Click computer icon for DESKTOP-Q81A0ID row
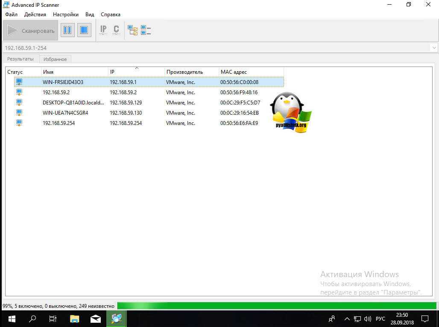 click(19, 102)
